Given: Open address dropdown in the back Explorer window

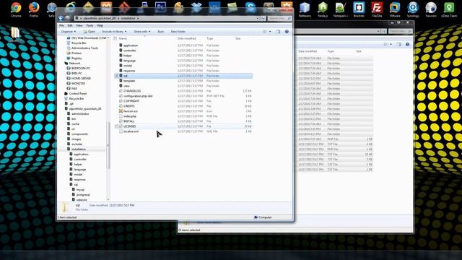Looking at the screenshot, I should tap(378, 31).
